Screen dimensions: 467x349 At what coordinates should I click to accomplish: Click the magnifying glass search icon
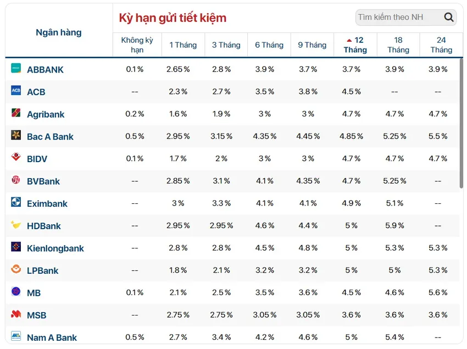[x=448, y=17]
